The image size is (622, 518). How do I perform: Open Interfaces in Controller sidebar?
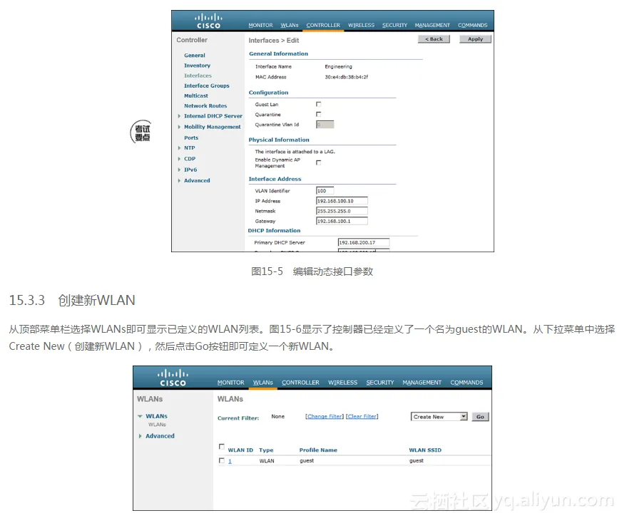[x=198, y=76]
